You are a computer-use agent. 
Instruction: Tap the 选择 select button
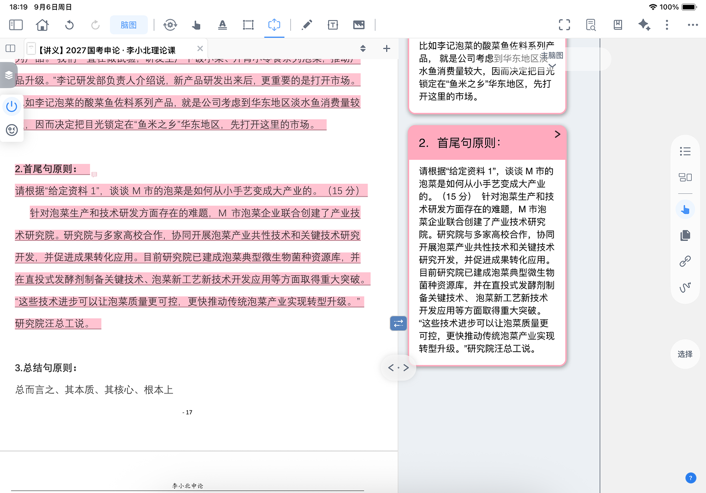point(685,354)
